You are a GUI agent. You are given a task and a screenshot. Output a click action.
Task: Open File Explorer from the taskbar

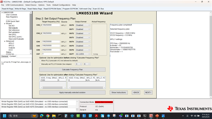54,116
